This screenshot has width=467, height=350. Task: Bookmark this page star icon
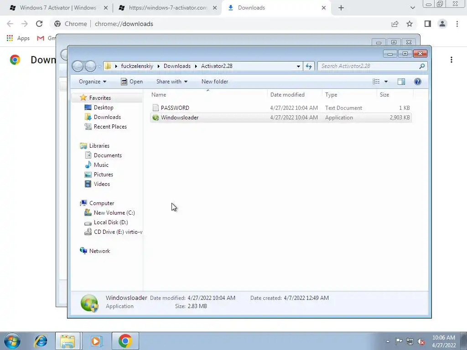[x=410, y=24]
